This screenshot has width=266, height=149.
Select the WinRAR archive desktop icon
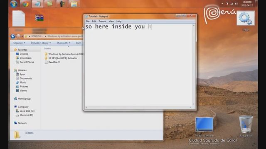tap(39, 18)
